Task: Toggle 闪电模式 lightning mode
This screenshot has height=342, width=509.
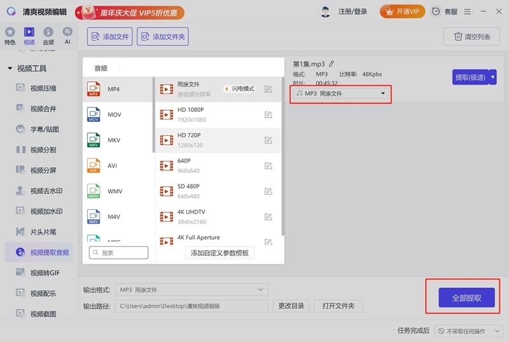Action: pyautogui.click(x=240, y=89)
